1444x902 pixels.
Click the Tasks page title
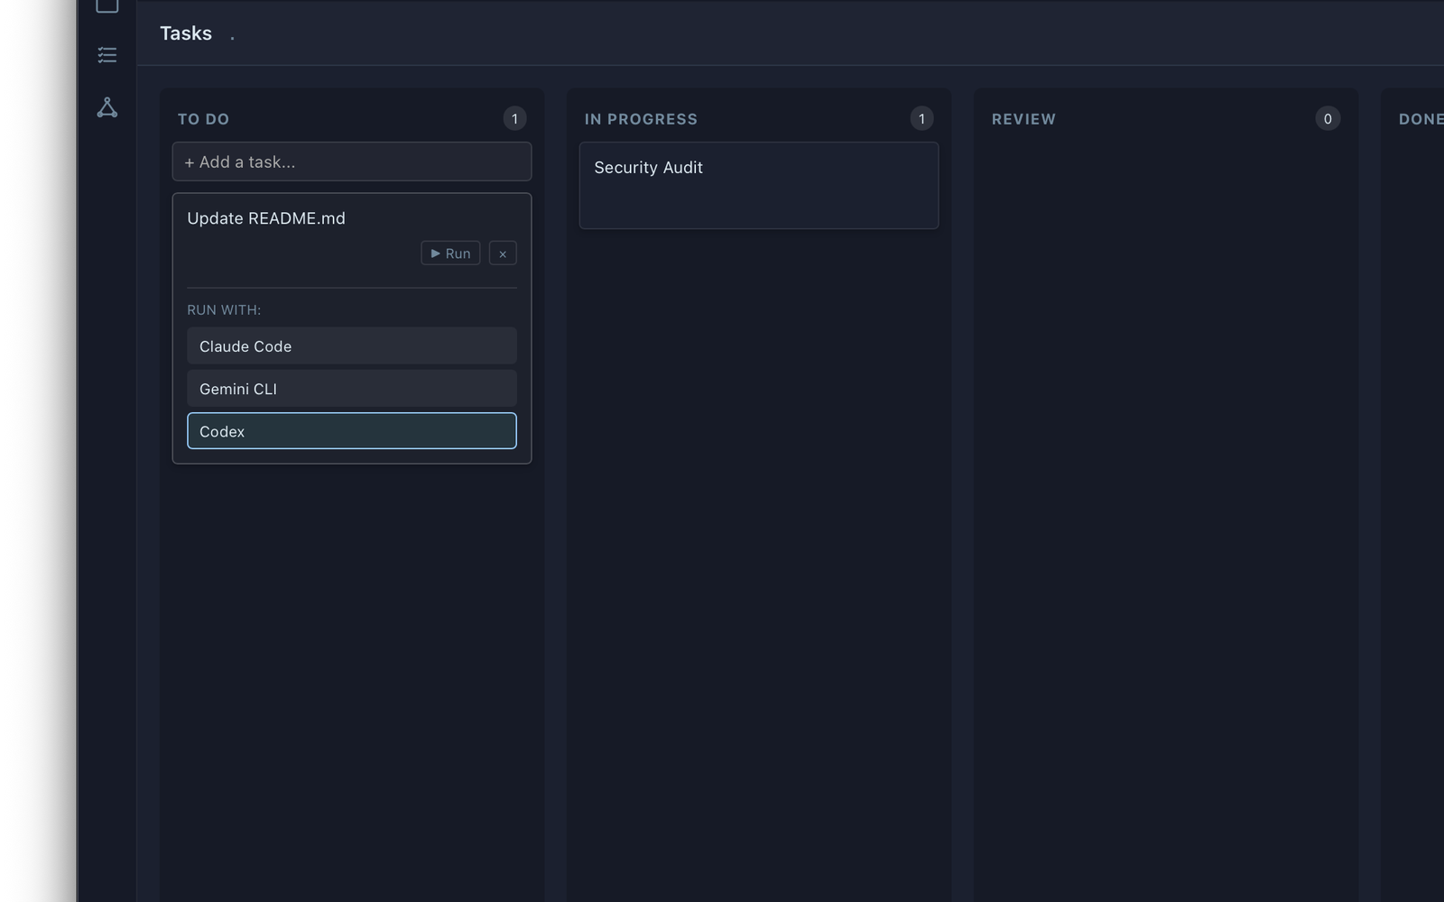click(186, 32)
